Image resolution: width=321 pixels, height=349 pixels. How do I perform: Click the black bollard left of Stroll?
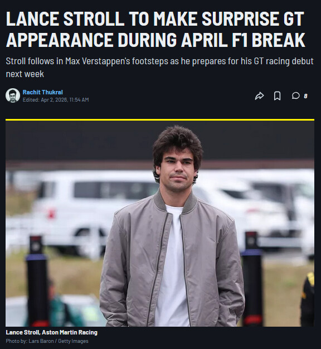click(x=37, y=281)
